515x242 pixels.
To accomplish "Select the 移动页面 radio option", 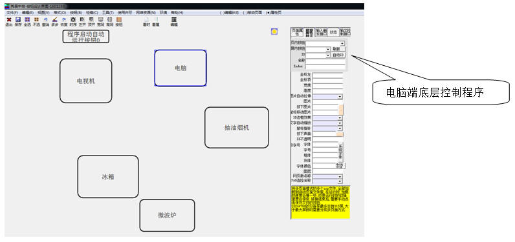I will point(252,13).
